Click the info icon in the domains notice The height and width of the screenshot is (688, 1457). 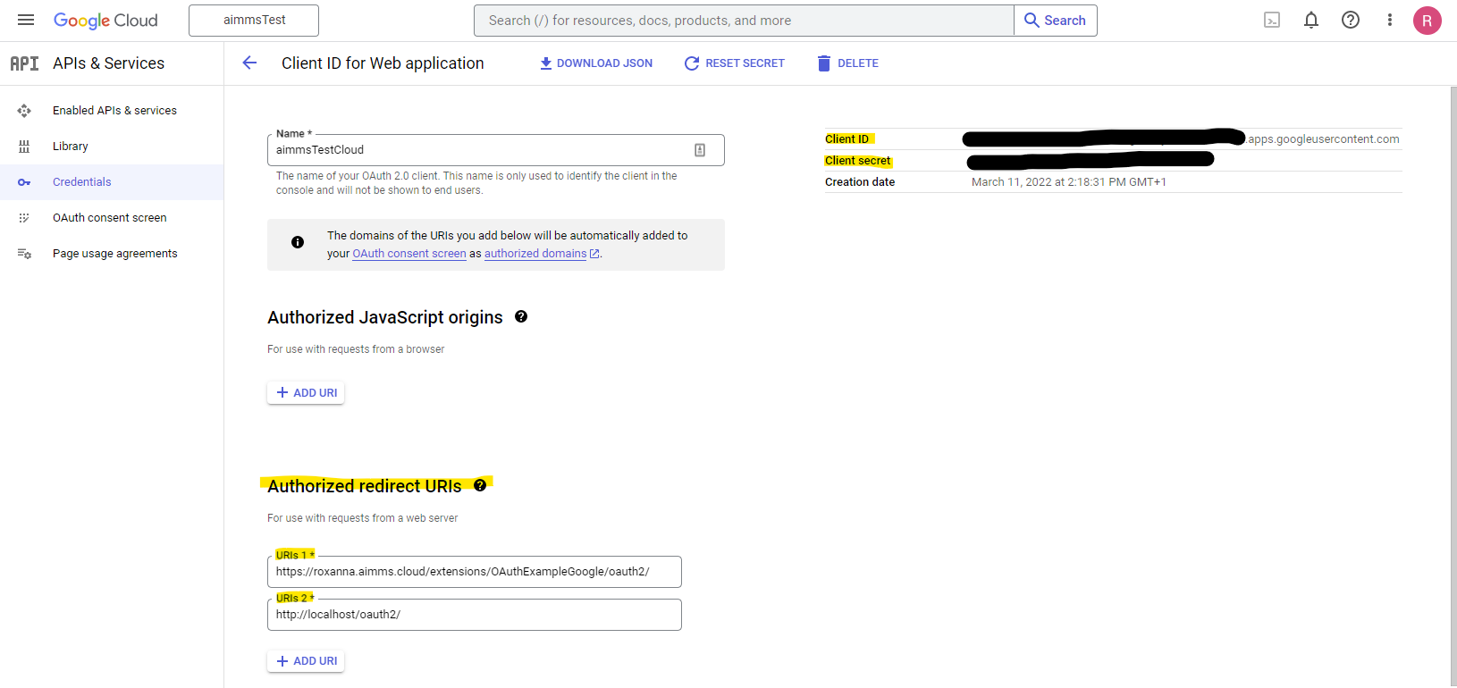pos(298,242)
